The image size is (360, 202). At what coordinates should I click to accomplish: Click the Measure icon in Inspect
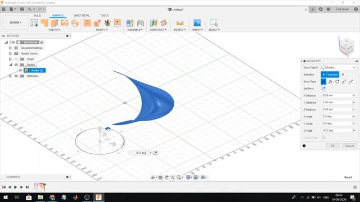point(180,23)
